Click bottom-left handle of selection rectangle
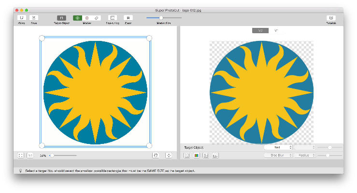 [42, 146]
